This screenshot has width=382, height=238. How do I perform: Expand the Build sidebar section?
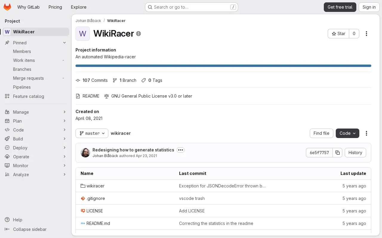pos(36,139)
